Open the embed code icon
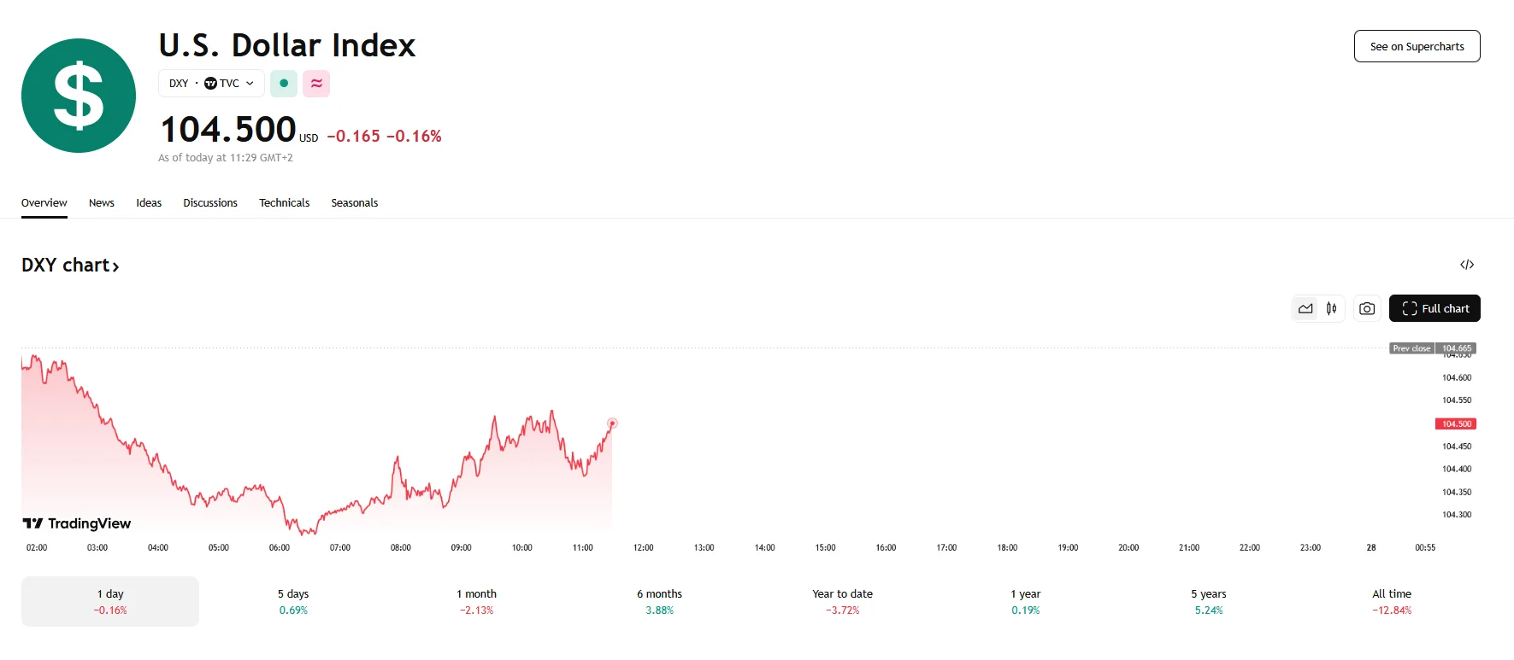 tap(1467, 265)
